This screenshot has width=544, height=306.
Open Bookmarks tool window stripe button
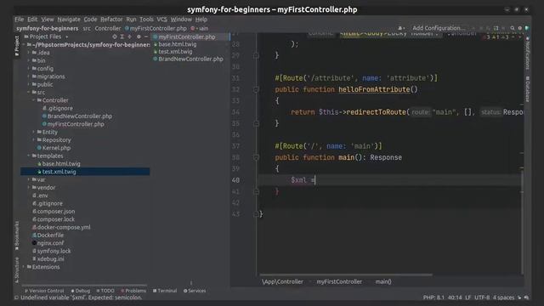tap(17, 235)
